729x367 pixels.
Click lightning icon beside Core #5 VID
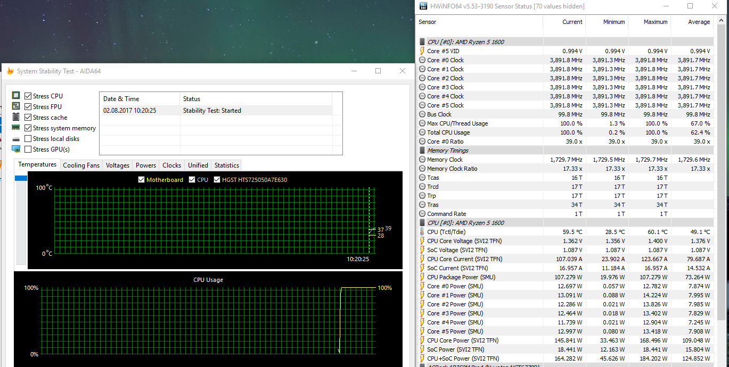(422, 51)
